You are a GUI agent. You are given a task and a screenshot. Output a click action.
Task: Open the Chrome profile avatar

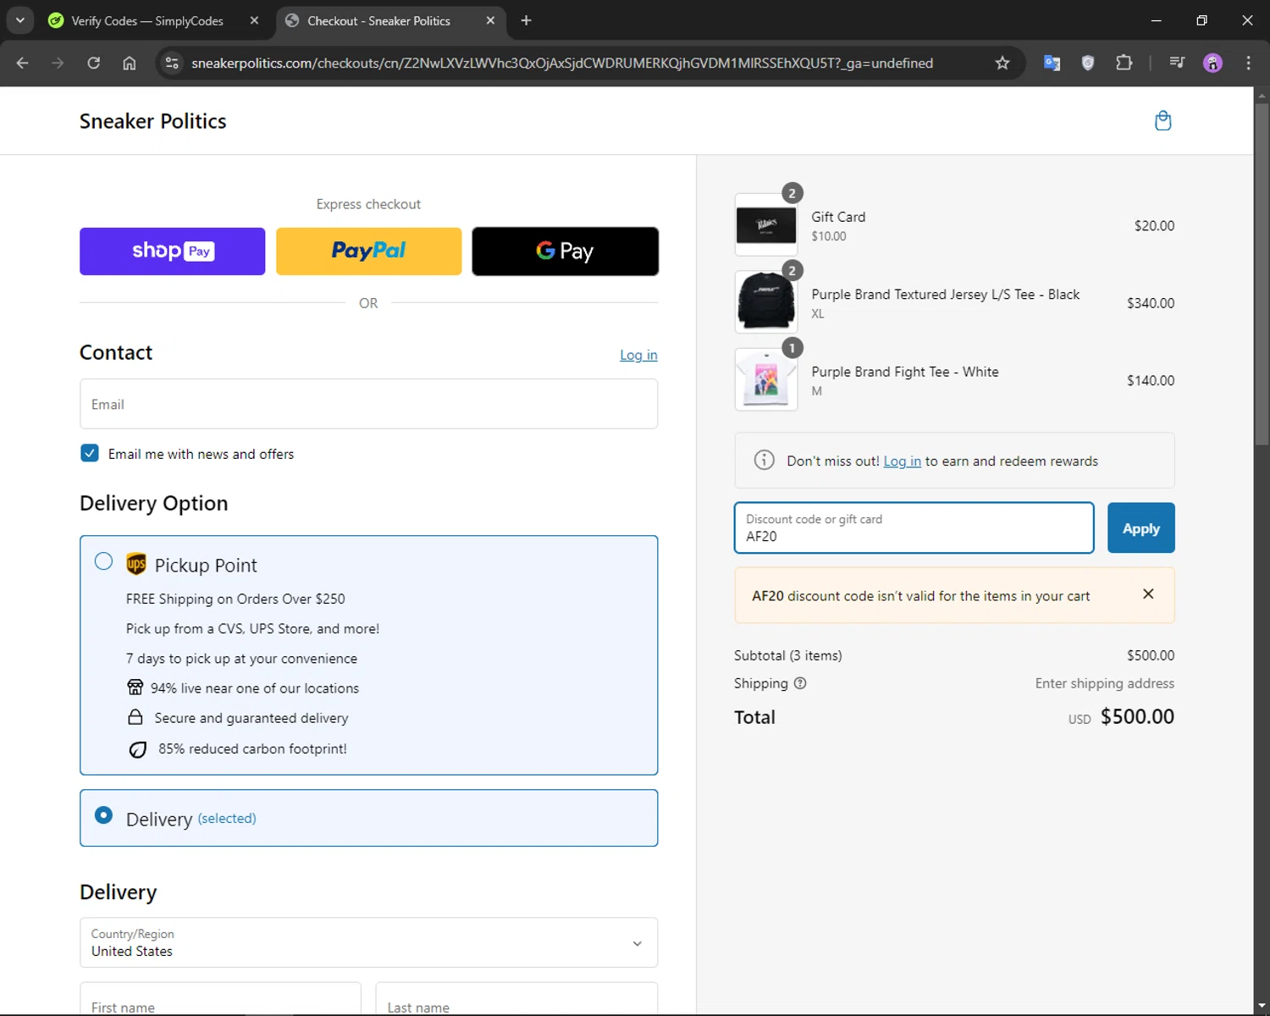1212,63
